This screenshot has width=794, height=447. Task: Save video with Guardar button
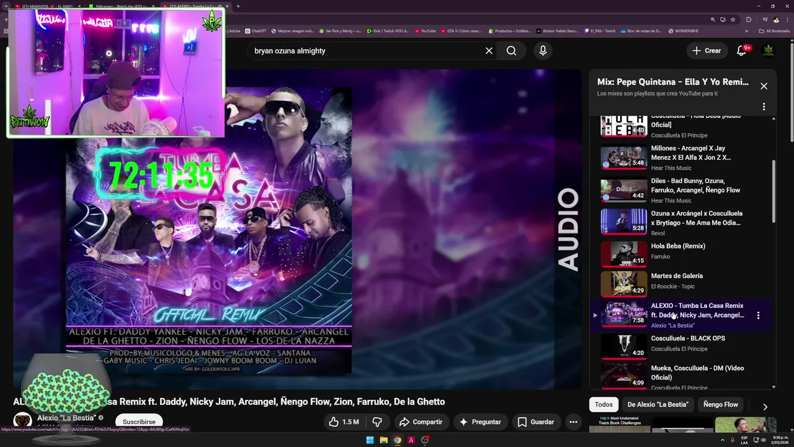[536, 422]
